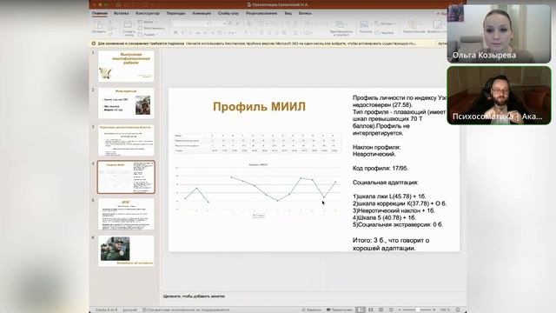Select Психосоматика video tile
This screenshot has height=313, width=556.
499,96
